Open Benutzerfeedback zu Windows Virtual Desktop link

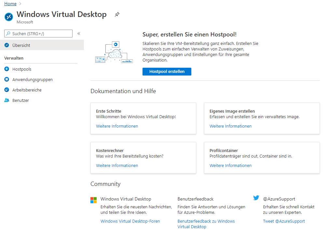[x=206, y=224]
